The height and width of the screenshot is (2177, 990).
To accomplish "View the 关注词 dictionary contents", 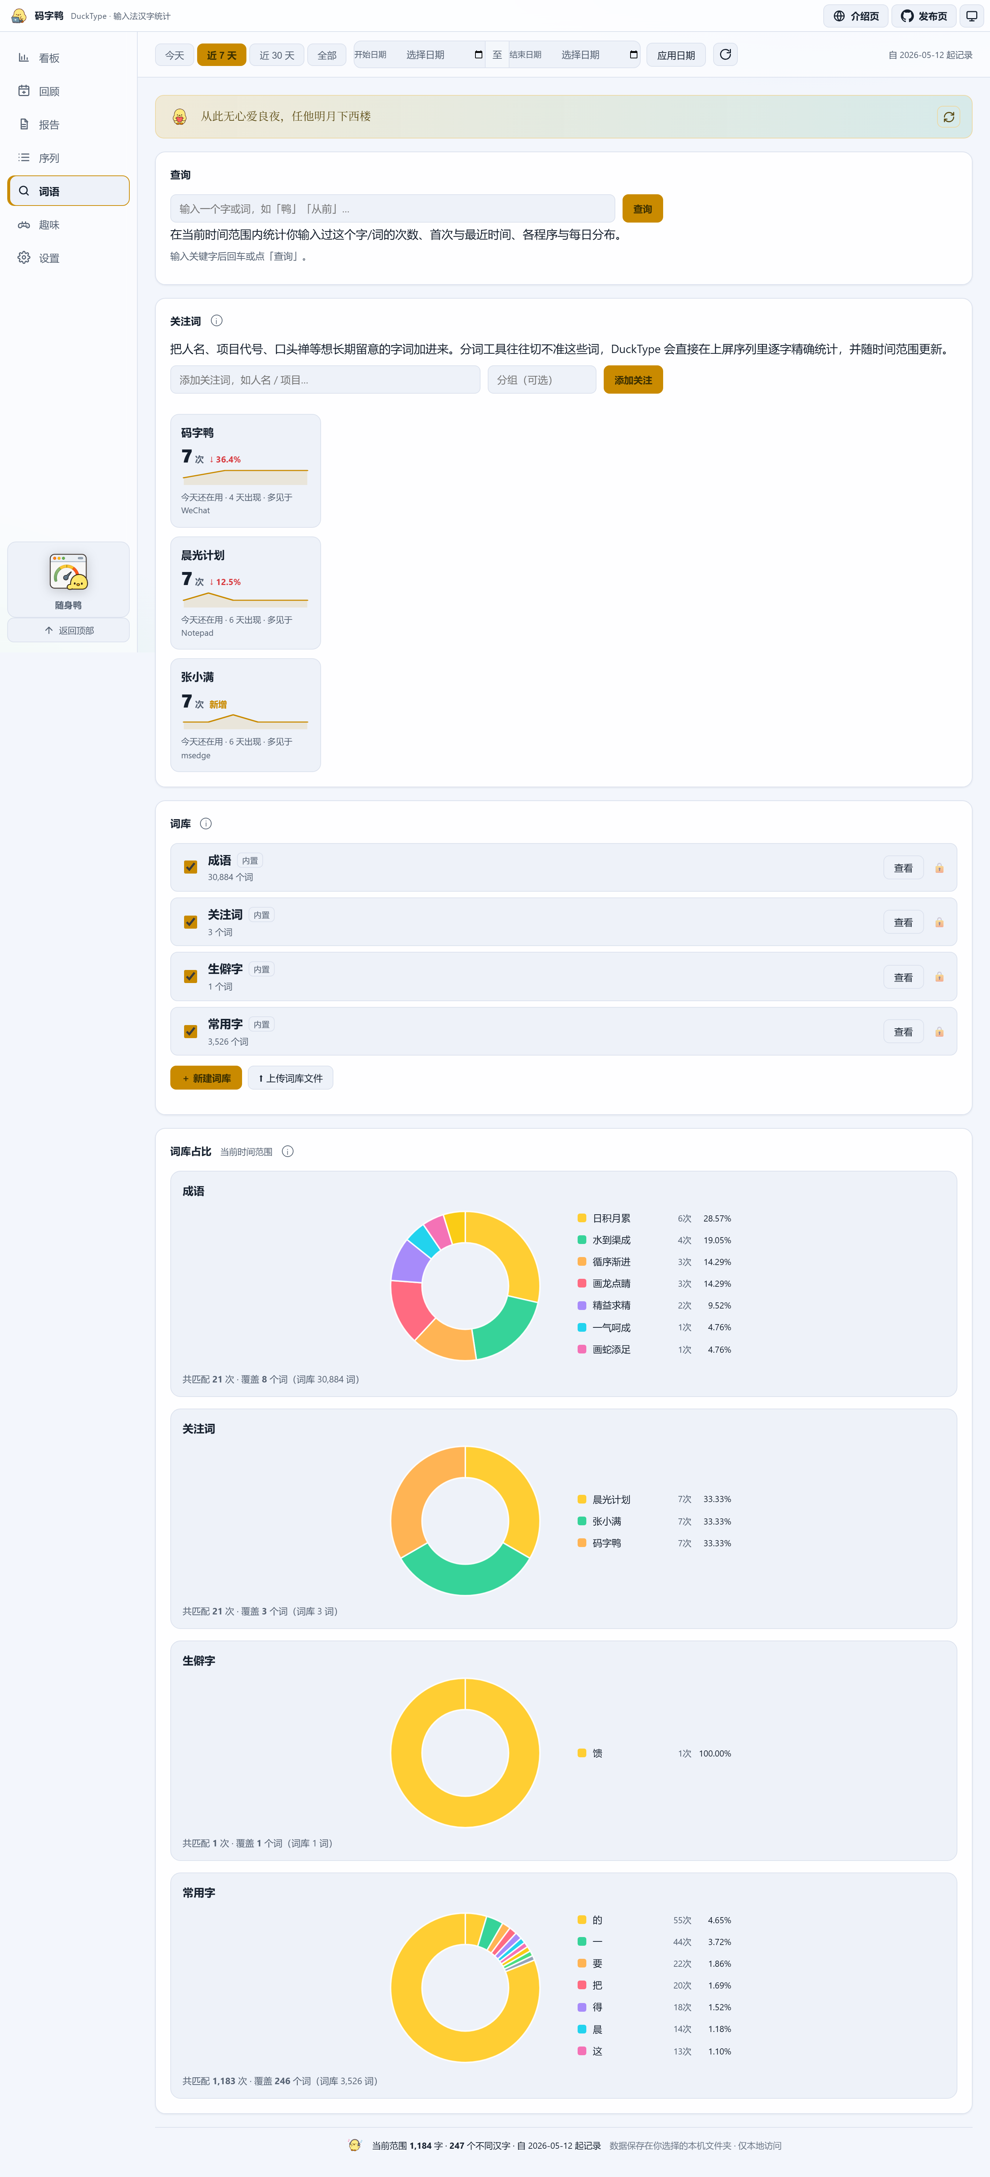I will (903, 922).
